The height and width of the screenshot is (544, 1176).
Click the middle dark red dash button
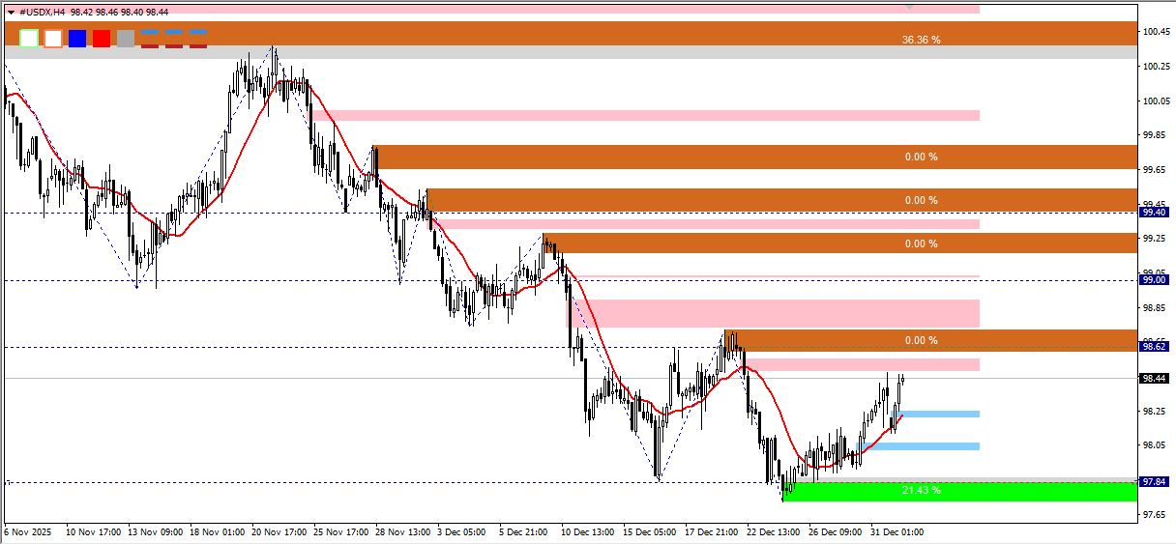pyautogui.click(x=174, y=44)
